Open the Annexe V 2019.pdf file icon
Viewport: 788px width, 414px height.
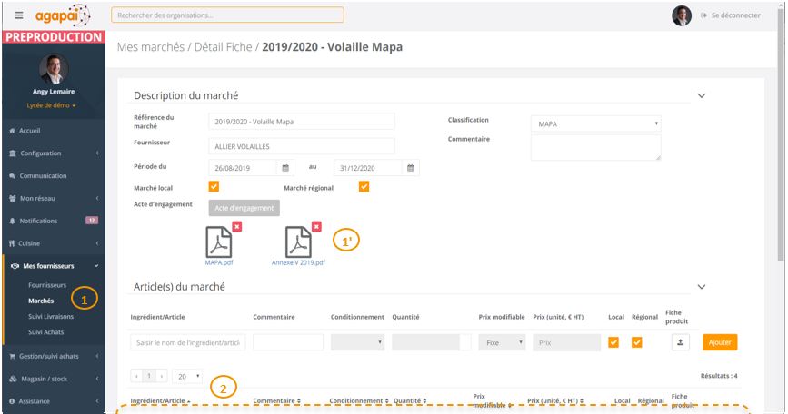pos(298,241)
